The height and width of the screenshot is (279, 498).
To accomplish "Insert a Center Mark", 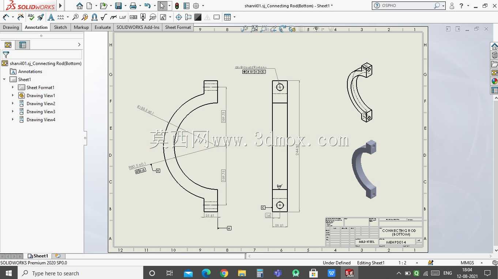I will tap(179, 17).
